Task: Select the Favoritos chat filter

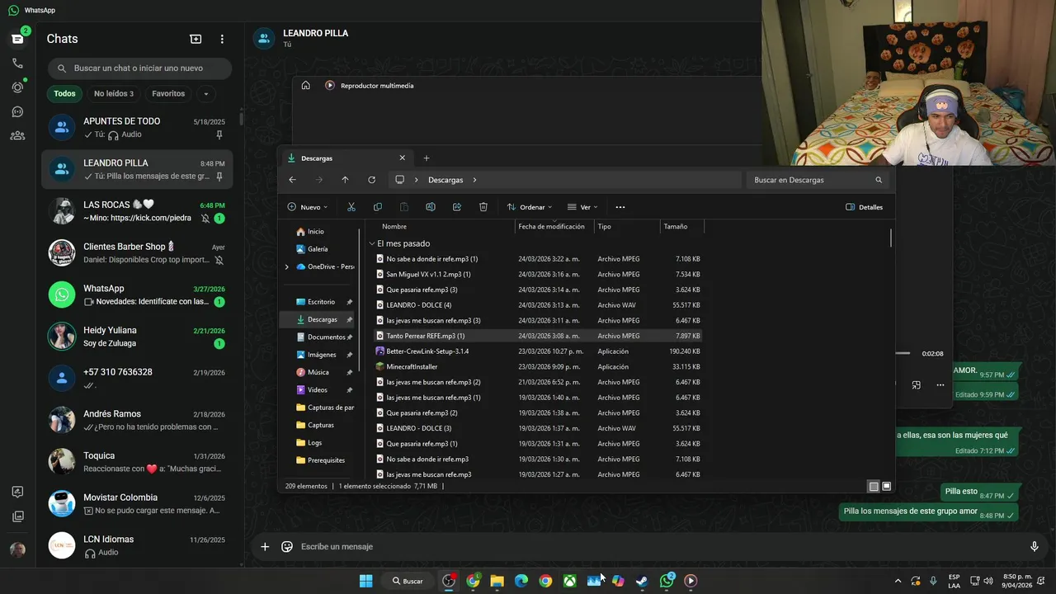Action: (168, 93)
